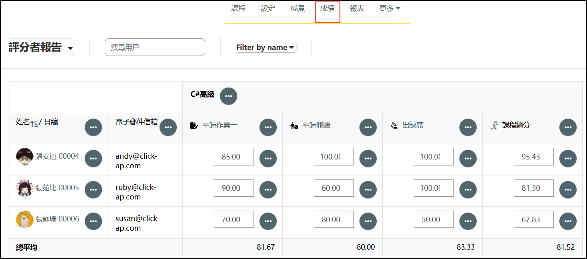Click the ascending sort icon beside 姓名

point(34,124)
